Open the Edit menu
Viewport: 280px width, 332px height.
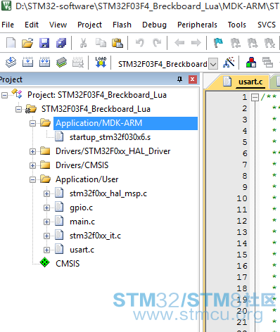32,25
